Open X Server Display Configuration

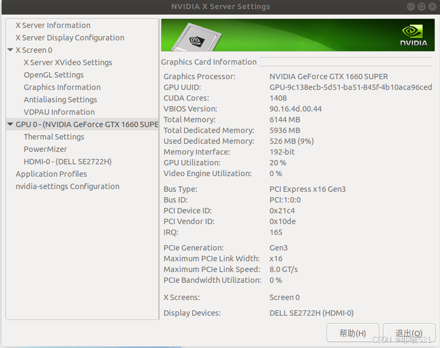(x=69, y=37)
